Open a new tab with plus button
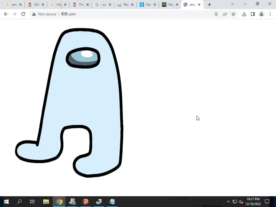Viewport: 276px width, 207px height. pos(209,5)
